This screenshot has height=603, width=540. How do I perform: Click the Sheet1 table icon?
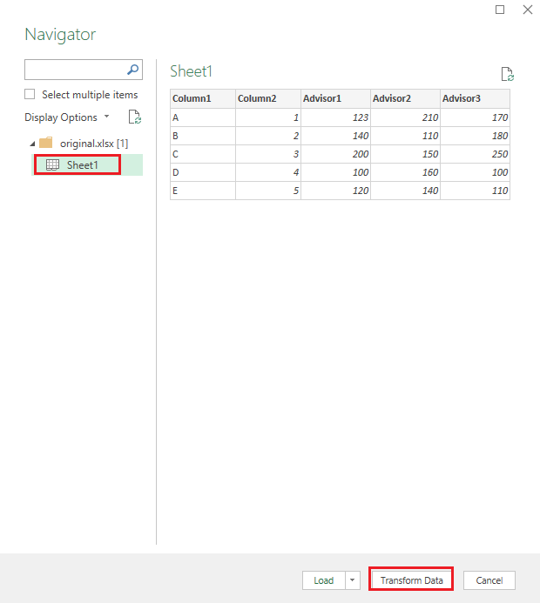coord(52,165)
